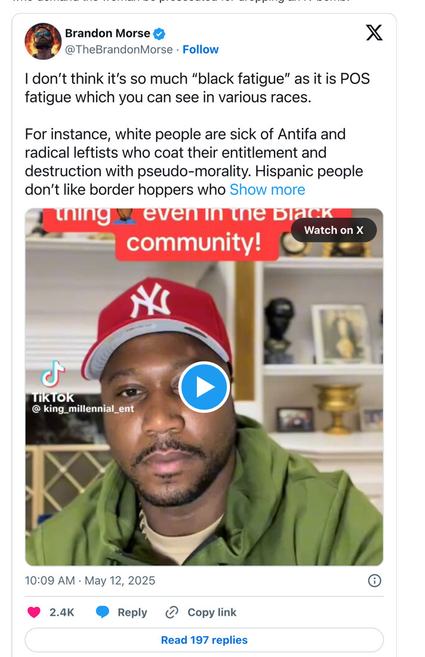Click the reply speech bubble icon
This screenshot has height=657, width=425.
102,612
